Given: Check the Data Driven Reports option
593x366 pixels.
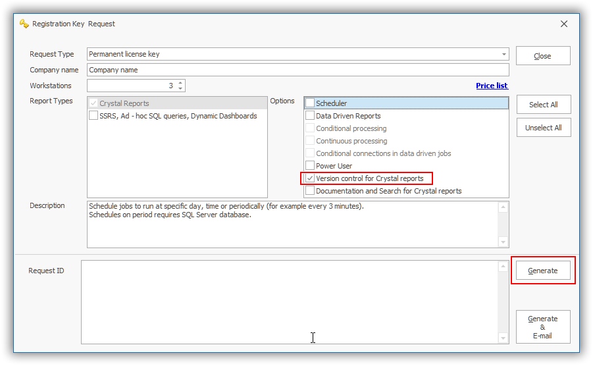Looking at the screenshot, I should tap(310, 116).
